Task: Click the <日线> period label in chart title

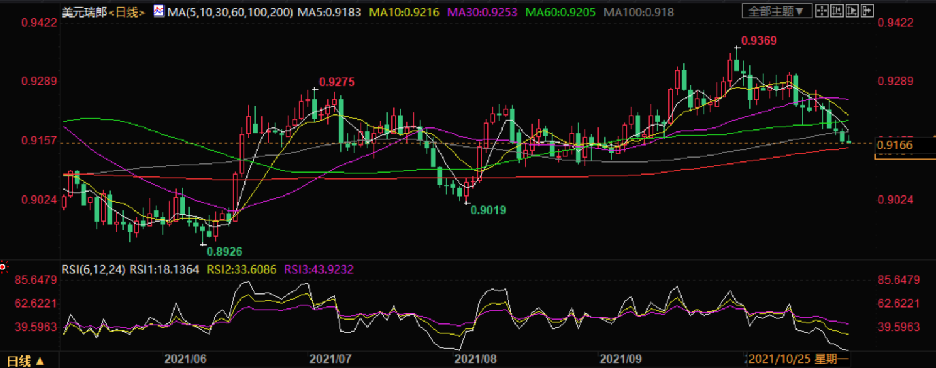Action: point(128,11)
